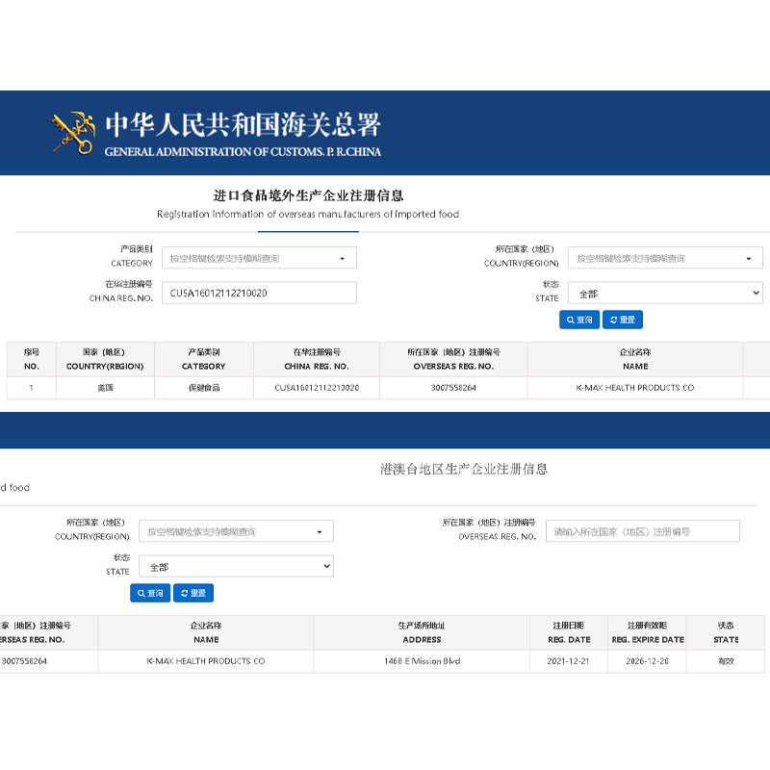This screenshot has width=770, height=770.
Task: Click the 中华人民共和国海关总署 header title
Action: pos(244,125)
